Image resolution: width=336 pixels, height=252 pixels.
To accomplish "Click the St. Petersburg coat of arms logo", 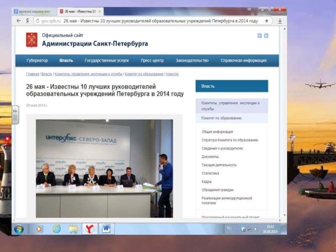I will [32, 39].
